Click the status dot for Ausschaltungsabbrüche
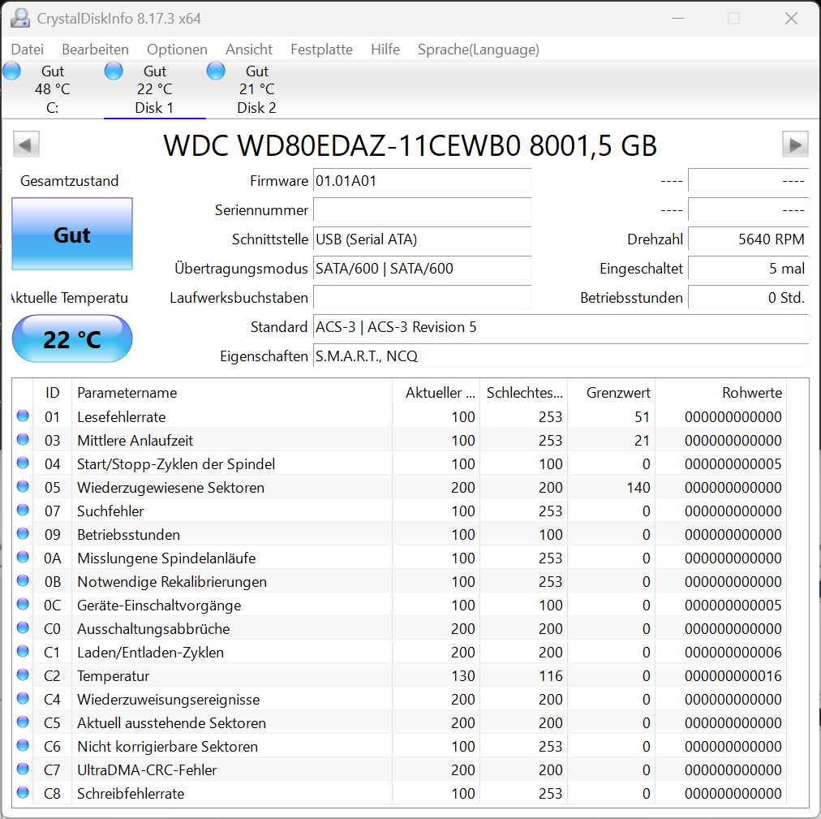This screenshot has width=821, height=819. click(x=23, y=627)
